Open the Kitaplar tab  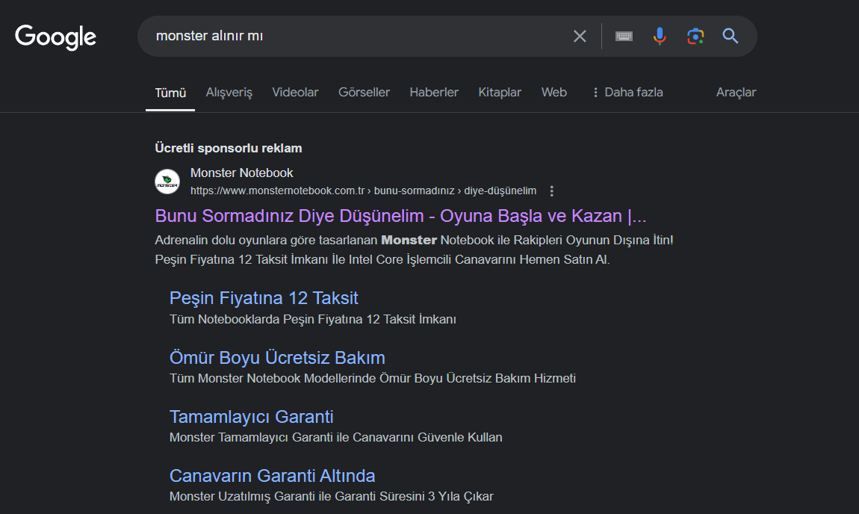500,93
